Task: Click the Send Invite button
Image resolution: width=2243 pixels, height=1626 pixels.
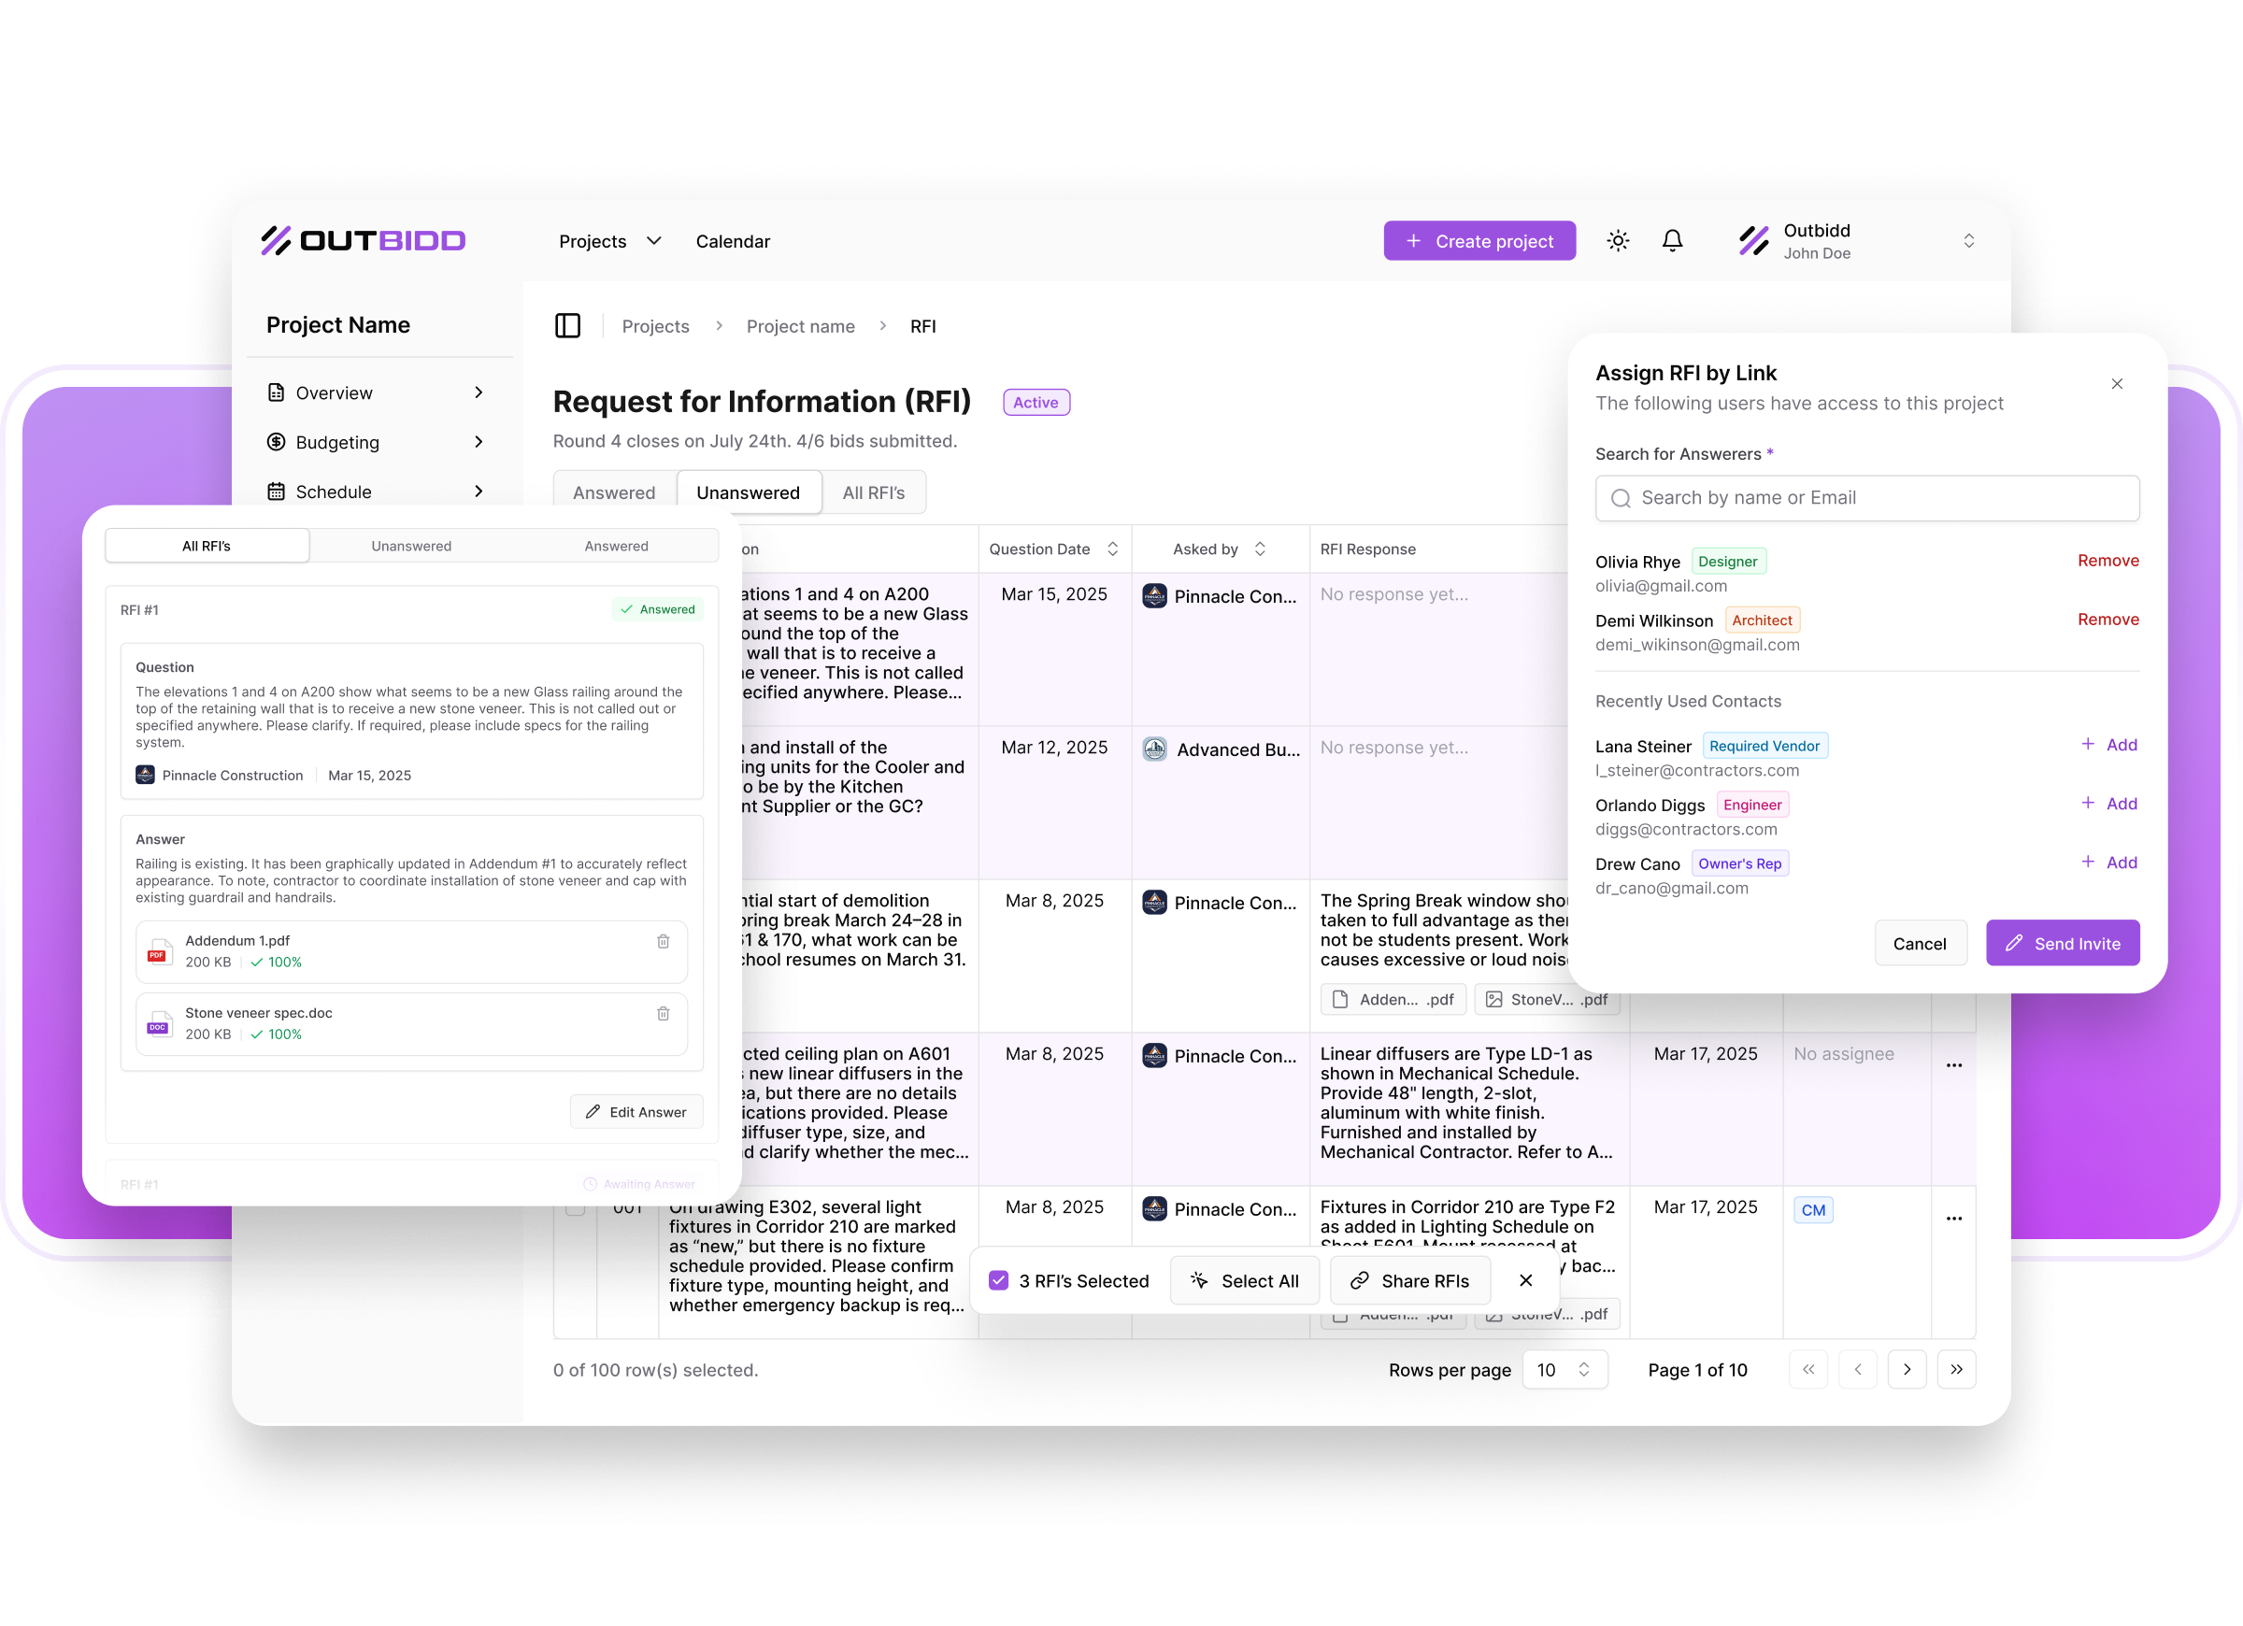Action: (x=2062, y=944)
